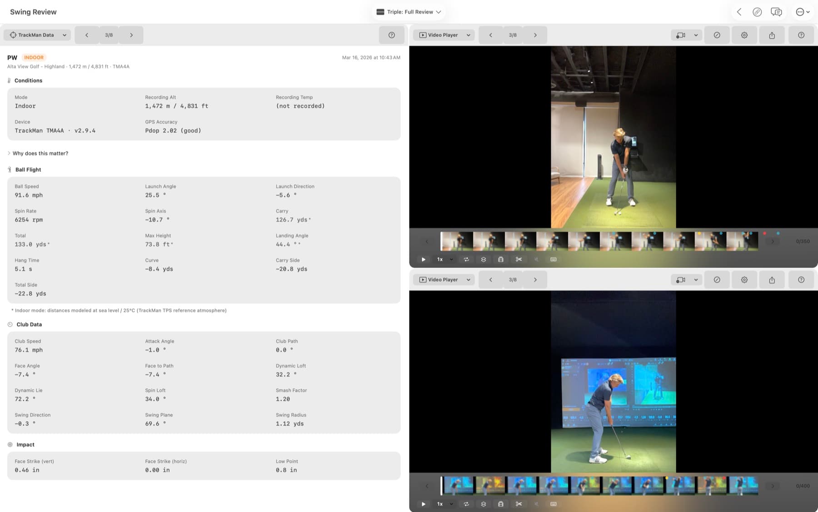Click the Ball Speed value 91.6 mph
Viewport: 818px width, 512px height.
coord(29,195)
